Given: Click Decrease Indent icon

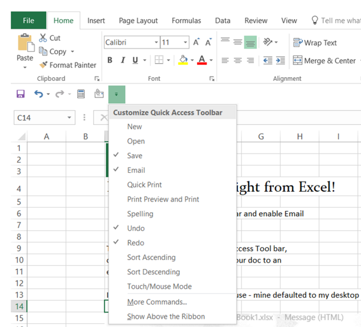Looking at the screenshot, I should pyautogui.click(x=267, y=61).
